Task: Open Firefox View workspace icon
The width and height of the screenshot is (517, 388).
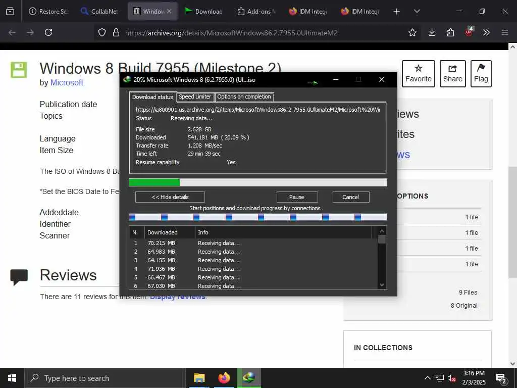Action: 10,11
